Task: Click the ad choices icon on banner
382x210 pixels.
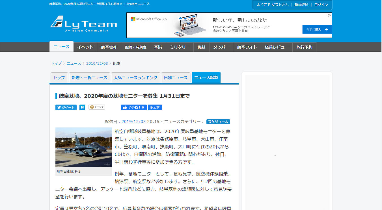Action: [x=329, y=16]
